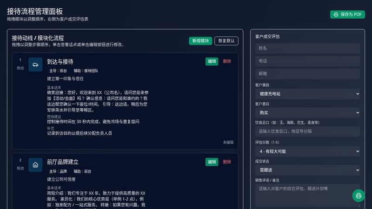Click the 主导：品牌 tag
This screenshot has height=209, width=372.
point(58,171)
